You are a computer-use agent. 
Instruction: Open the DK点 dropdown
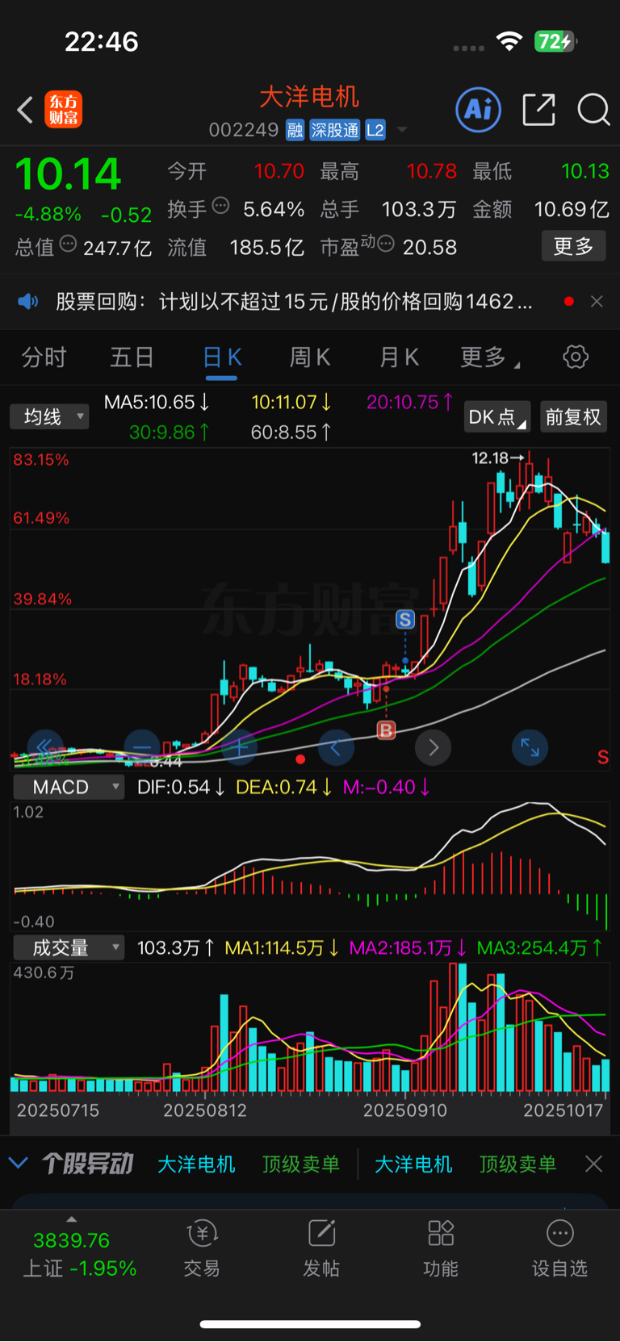tap(497, 417)
